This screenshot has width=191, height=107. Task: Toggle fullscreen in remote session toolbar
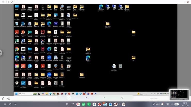[69, 97]
